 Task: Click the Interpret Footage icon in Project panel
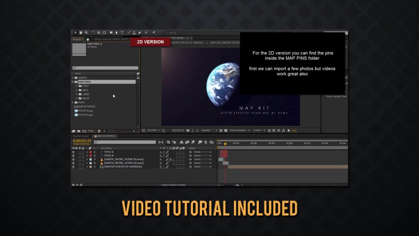coord(73,131)
